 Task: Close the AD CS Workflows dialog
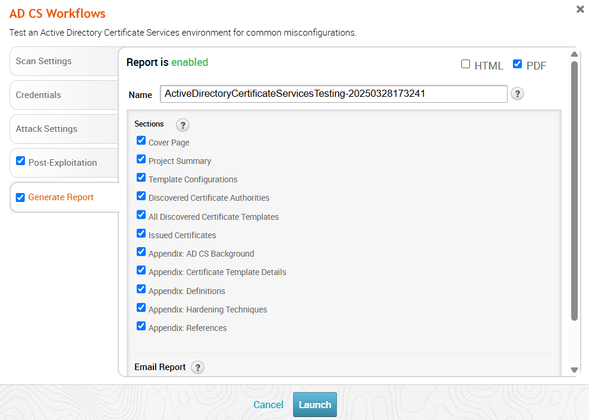tap(580, 10)
